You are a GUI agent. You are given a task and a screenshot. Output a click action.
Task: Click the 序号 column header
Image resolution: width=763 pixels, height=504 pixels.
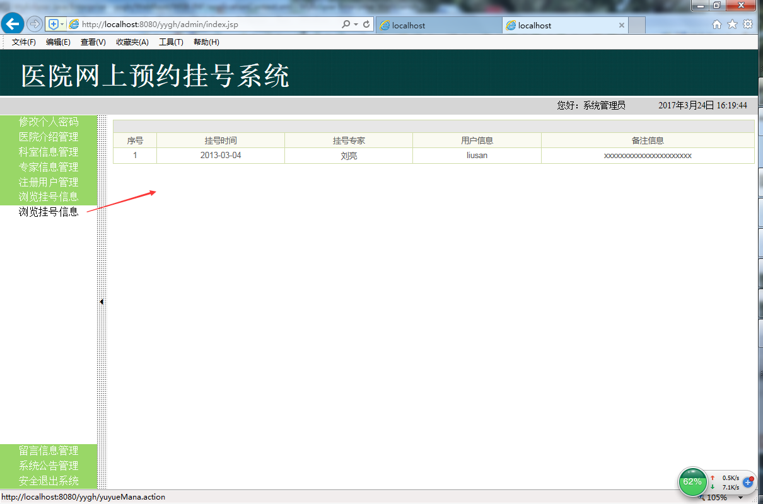[x=135, y=140]
